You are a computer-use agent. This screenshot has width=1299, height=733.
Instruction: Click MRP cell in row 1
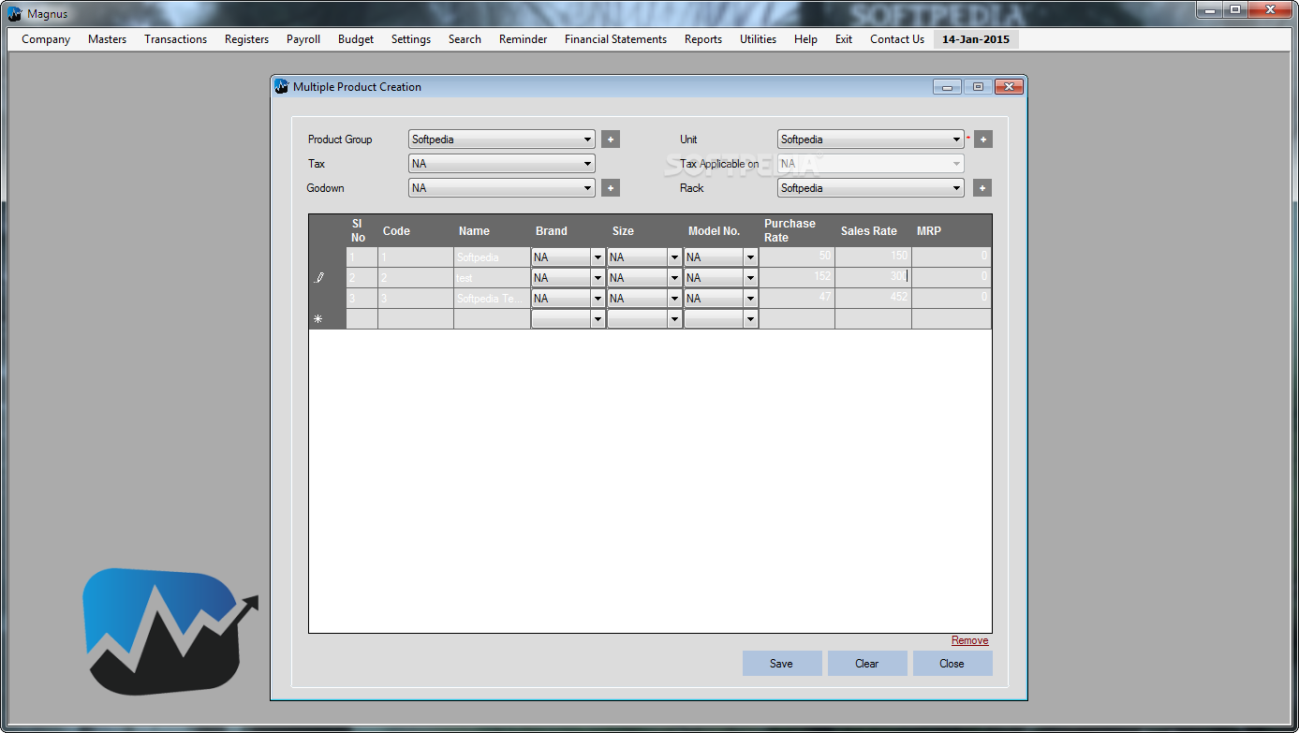click(x=952, y=257)
